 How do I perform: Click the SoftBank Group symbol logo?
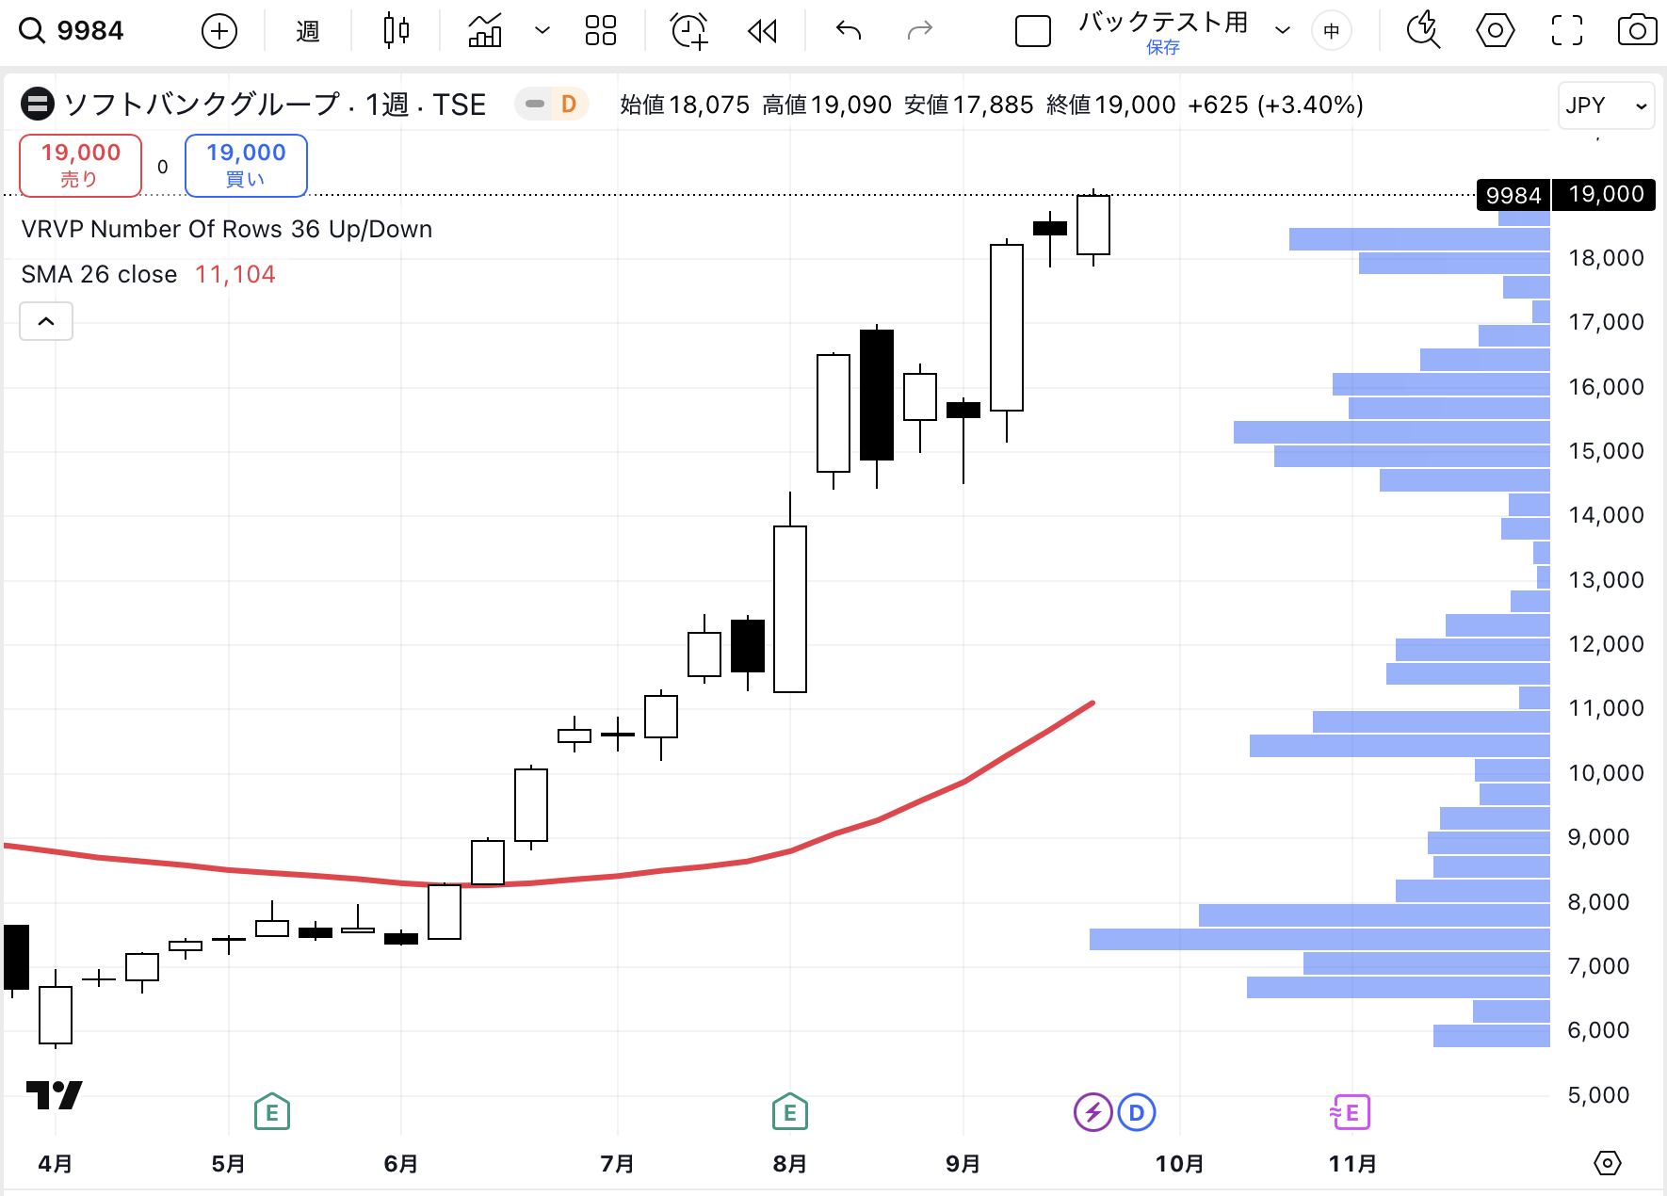click(38, 105)
